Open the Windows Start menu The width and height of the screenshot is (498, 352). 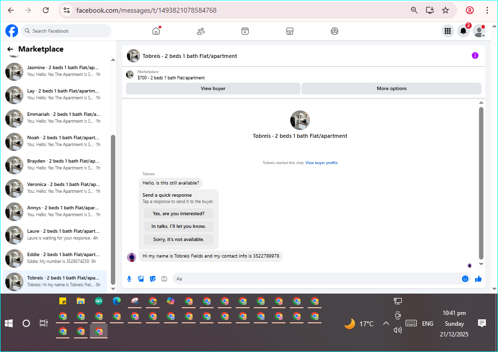point(9,323)
